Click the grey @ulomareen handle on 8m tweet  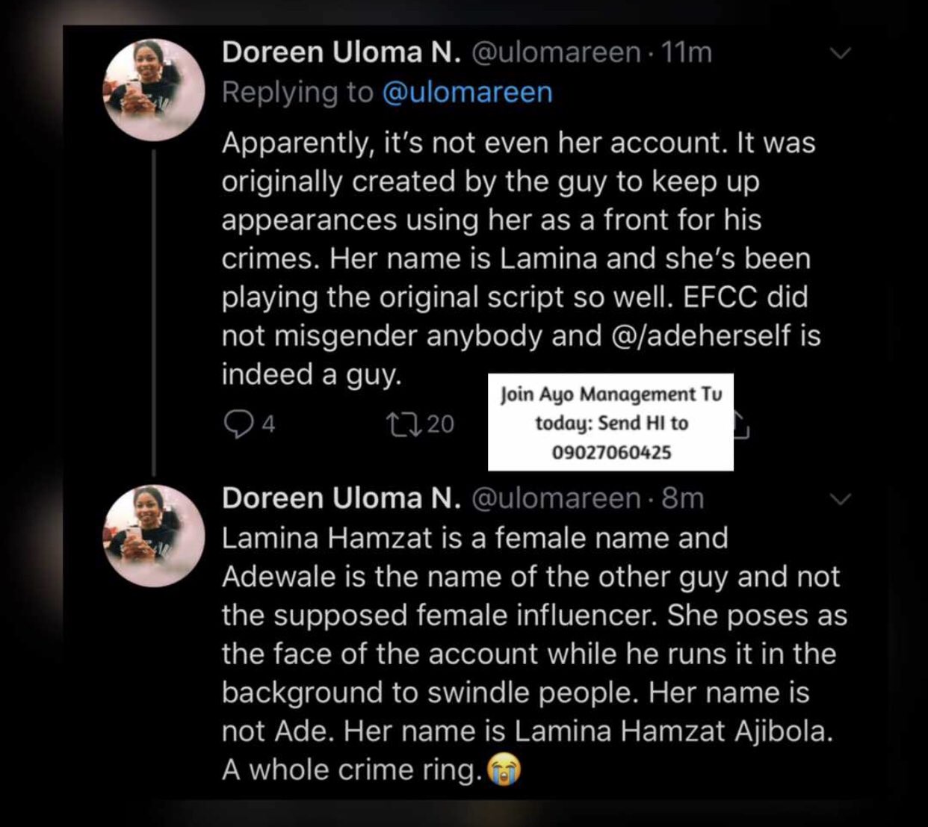point(557,498)
